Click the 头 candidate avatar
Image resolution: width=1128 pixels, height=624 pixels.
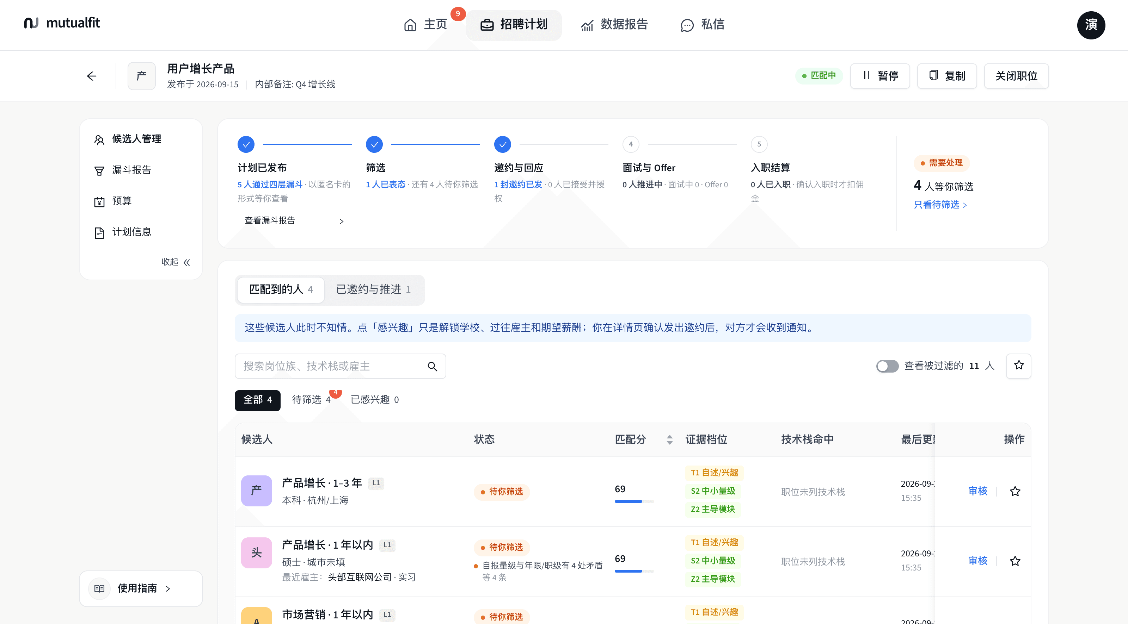(257, 553)
